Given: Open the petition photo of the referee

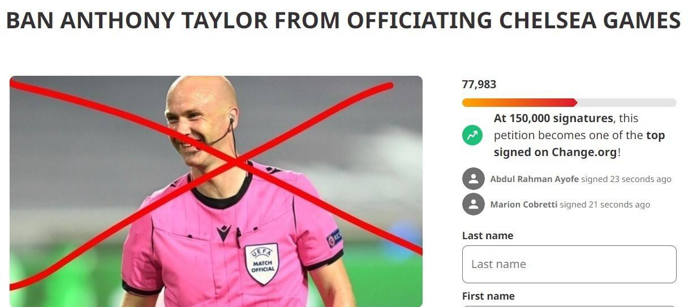Looking at the screenshot, I should pyautogui.click(x=216, y=191).
